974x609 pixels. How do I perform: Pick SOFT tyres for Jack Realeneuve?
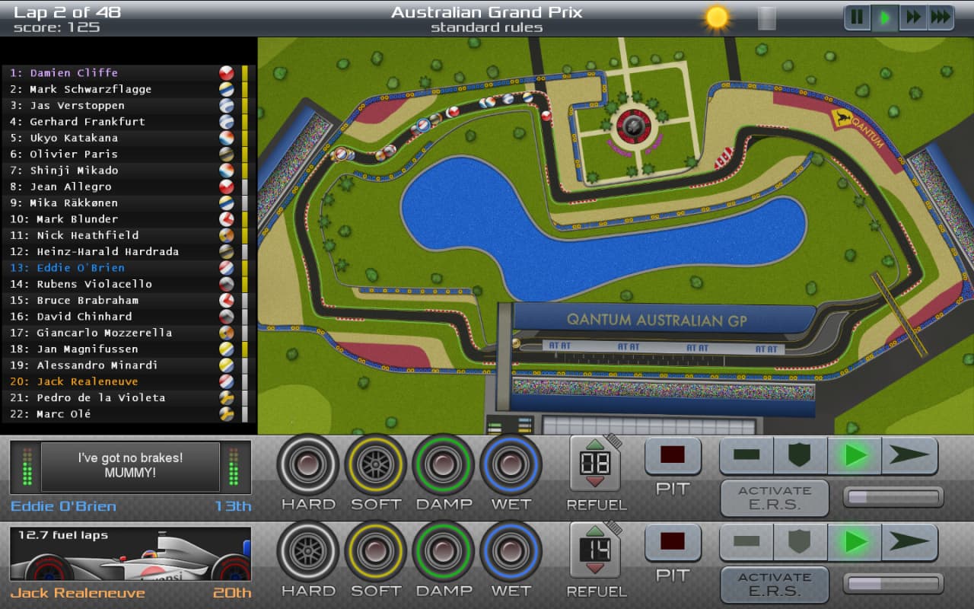click(x=375, y=551)
